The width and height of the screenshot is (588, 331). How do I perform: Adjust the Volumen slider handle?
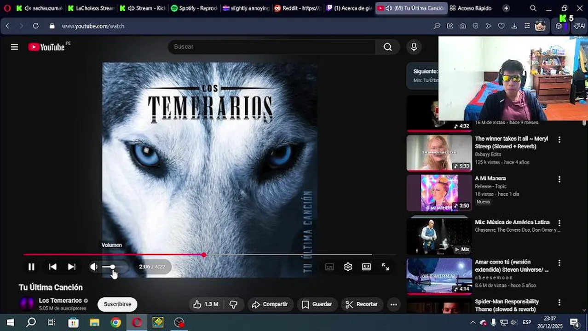113,267
